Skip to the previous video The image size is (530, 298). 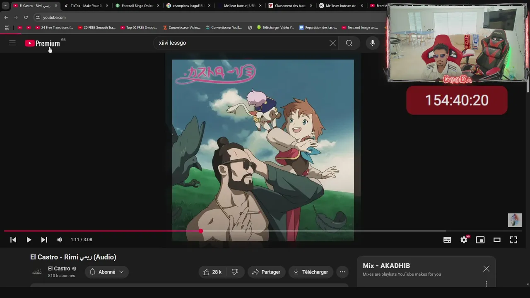pyautogui.click(x=13, y=240)
